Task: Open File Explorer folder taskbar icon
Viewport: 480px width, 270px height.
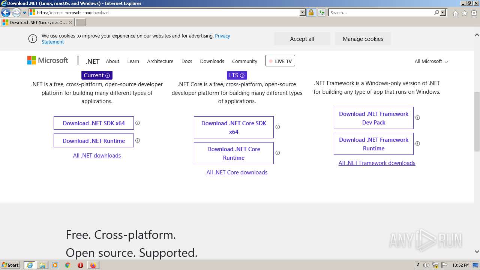Action: coord(42,265)
